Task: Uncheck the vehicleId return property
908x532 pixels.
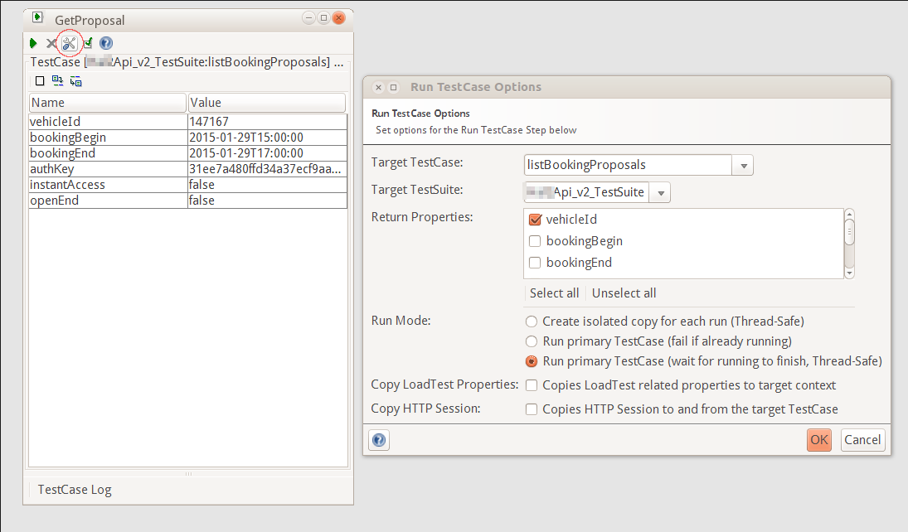Action: click(x=535, y=220)
